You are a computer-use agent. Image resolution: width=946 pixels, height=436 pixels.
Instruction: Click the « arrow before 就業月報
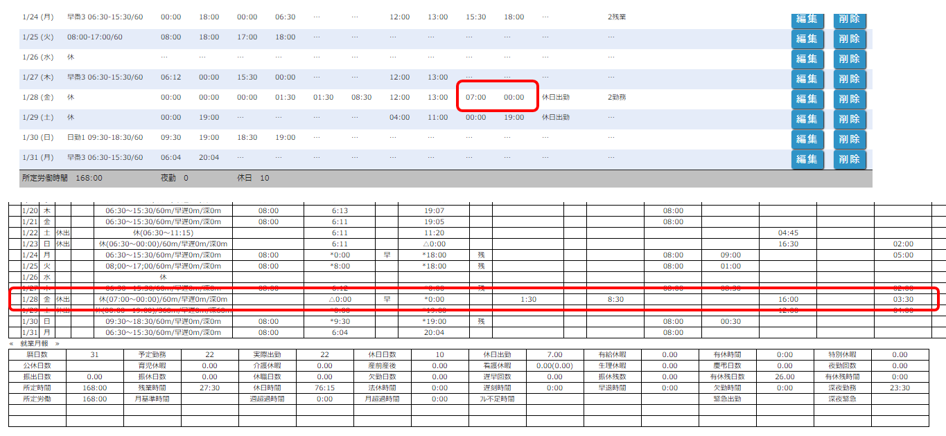coord(12,343)
